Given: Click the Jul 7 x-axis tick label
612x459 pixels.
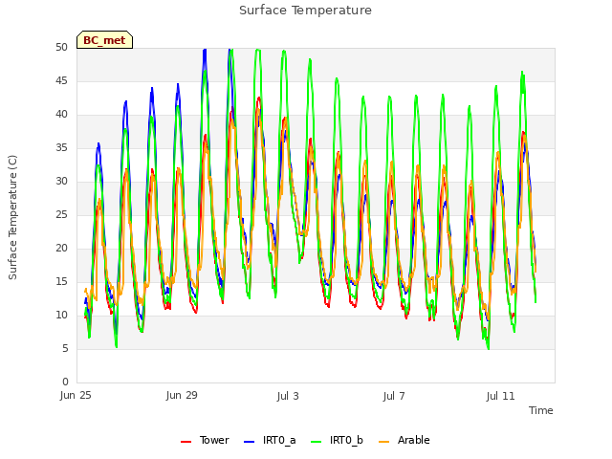Looking at the screenshot, I should click(394, 396).
